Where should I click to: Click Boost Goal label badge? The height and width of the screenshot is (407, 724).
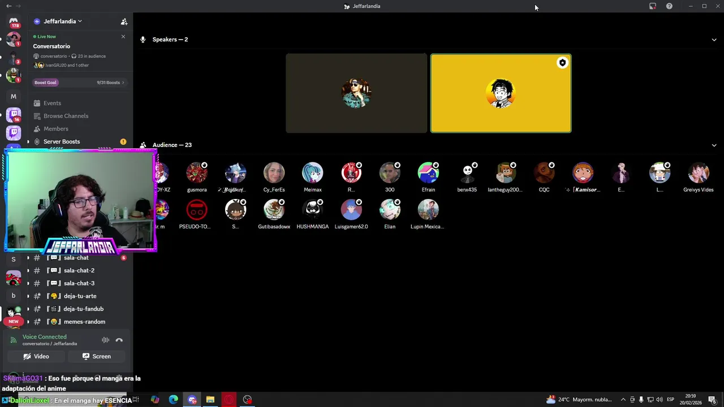(45, 83)
